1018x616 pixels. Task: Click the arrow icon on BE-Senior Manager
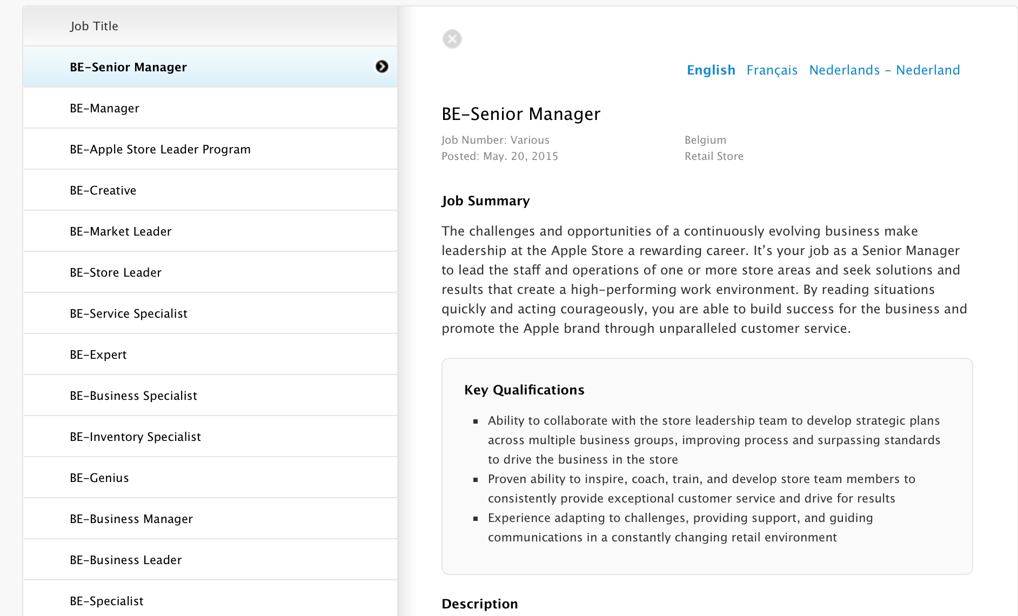[382, 66]
